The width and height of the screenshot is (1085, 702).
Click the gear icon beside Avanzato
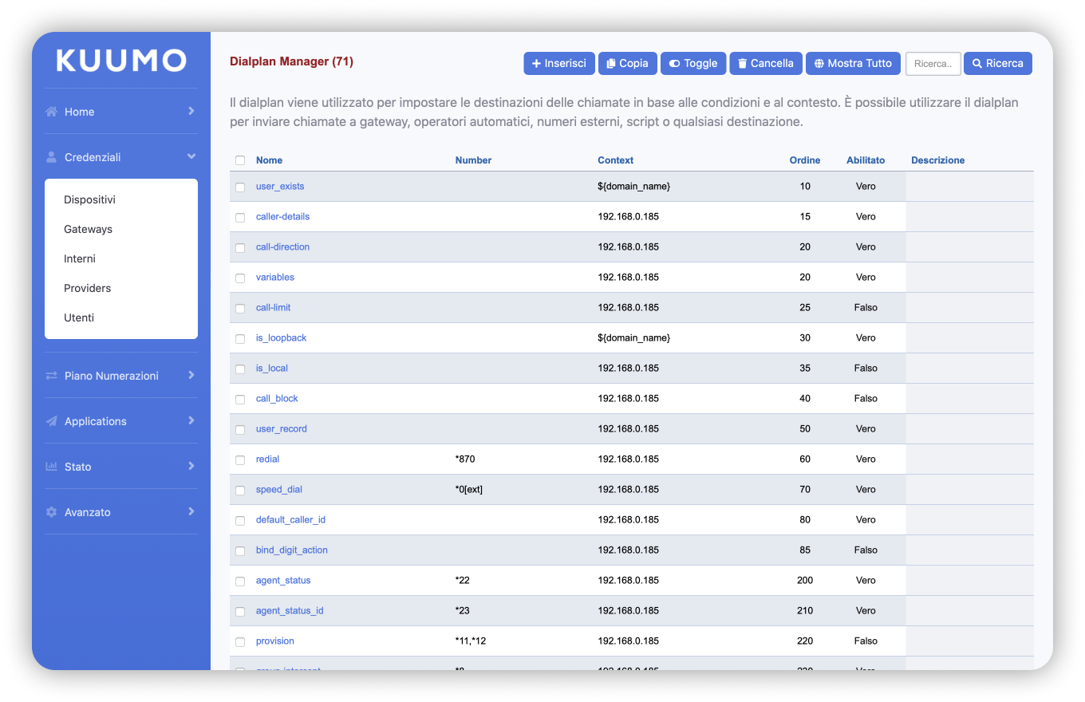pyautogui.click(x=52, y=512)
